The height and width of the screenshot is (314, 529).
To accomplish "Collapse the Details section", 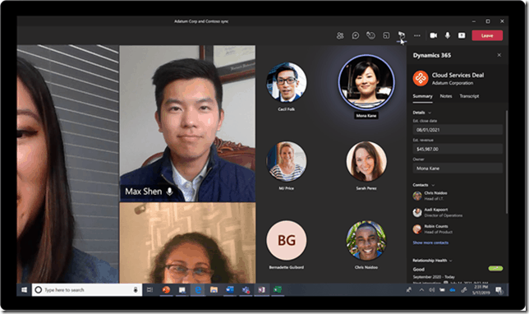I will [x=430, y=113].
